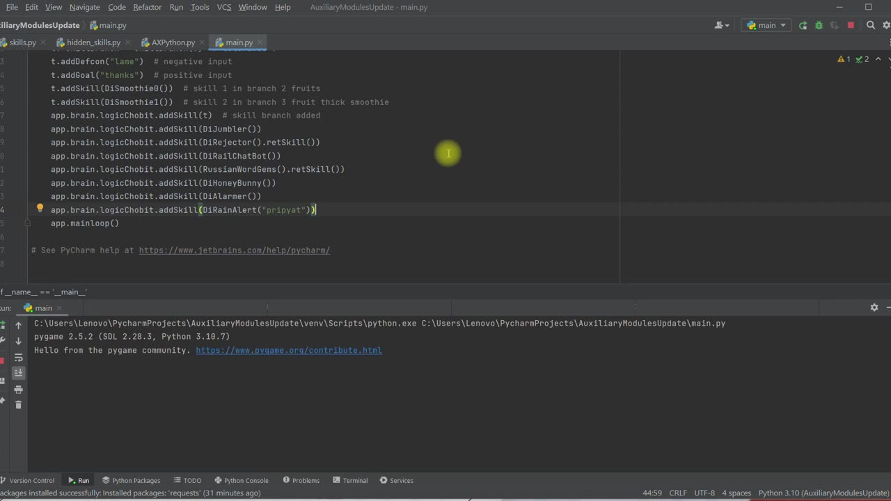Switch to the hidden_skills.py editor tab
This screenshot has height=501, width=891.
(x=93, y=42)
